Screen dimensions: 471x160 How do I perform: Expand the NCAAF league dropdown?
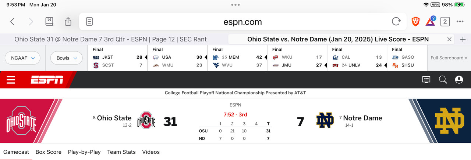[22, 58]
